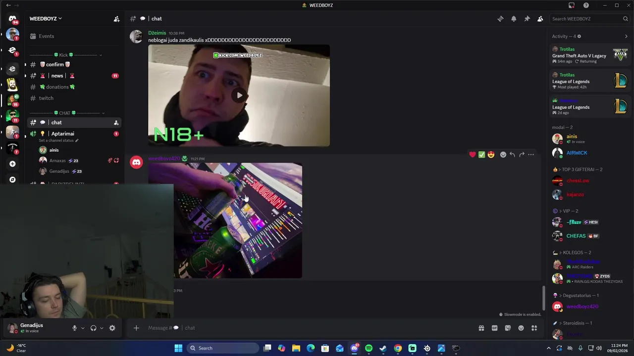Open the Events section

coord(46,36)
